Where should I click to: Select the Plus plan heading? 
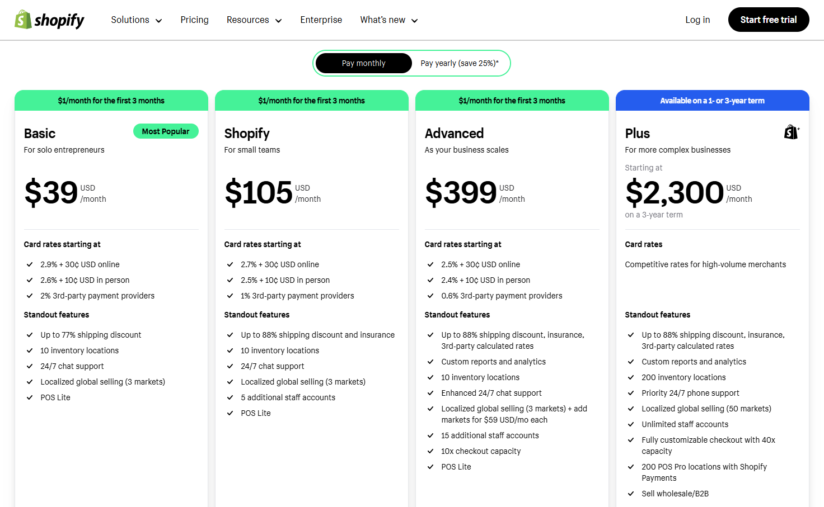(638, 134)
